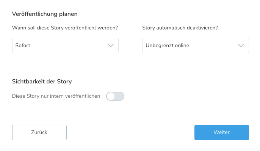Click the chevron arrow beside Unbegrenzt online
This screenshot has height=151, width=260.
point(241,45)
